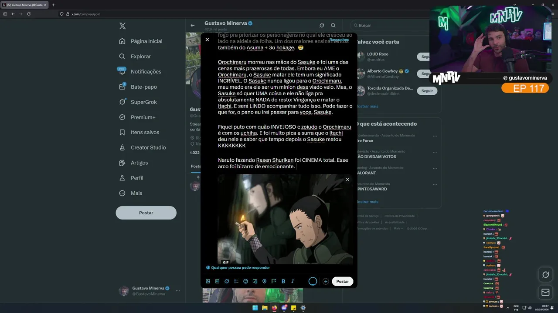Click the flag content disclosure icon
The image size is (558, 313).
[274, 281]
